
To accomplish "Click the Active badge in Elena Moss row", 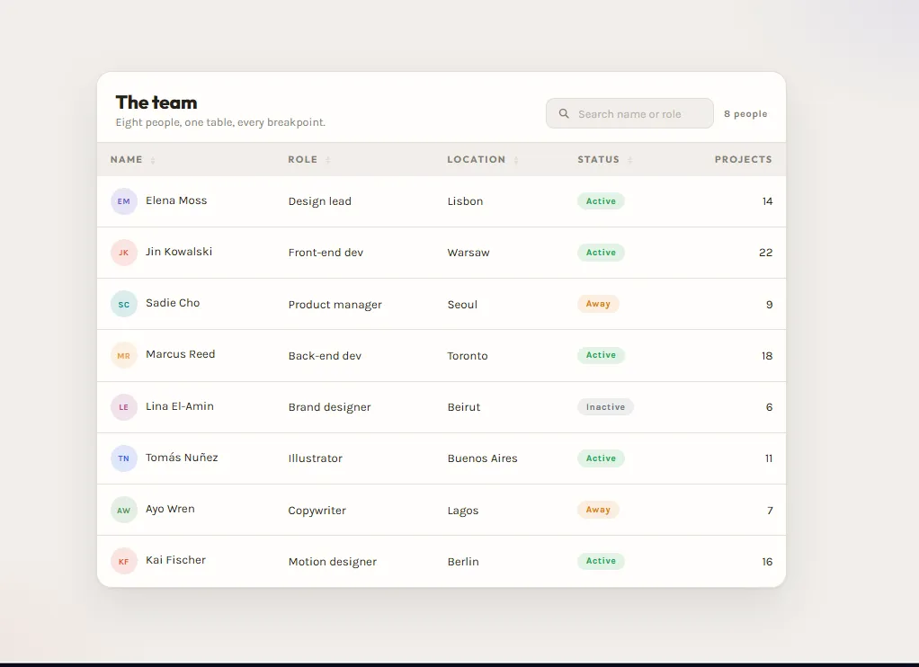I will point(601,201).
